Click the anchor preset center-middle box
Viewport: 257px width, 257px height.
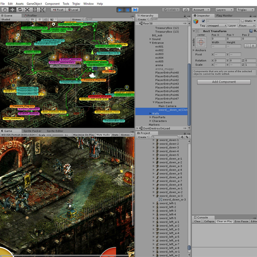(x=201, y=42)
